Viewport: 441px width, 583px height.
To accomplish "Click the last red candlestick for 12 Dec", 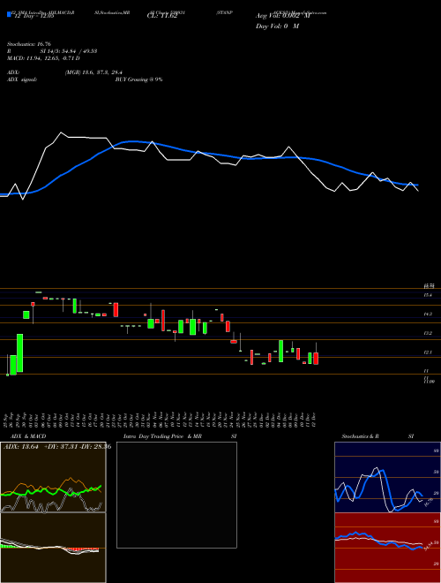I will pyautogui.click(x=316, y=359).
